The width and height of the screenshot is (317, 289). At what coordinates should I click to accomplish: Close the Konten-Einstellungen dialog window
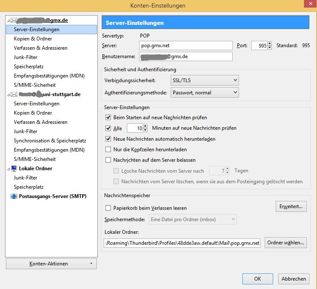[x=310, y=4]
